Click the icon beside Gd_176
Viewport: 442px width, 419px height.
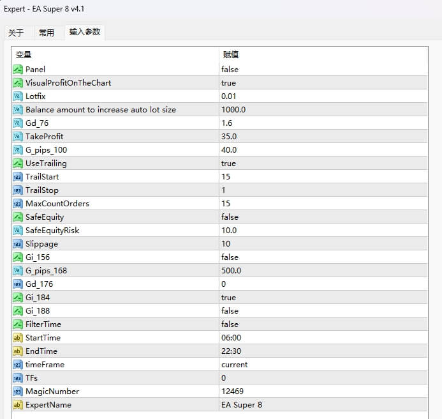point(17,284)
